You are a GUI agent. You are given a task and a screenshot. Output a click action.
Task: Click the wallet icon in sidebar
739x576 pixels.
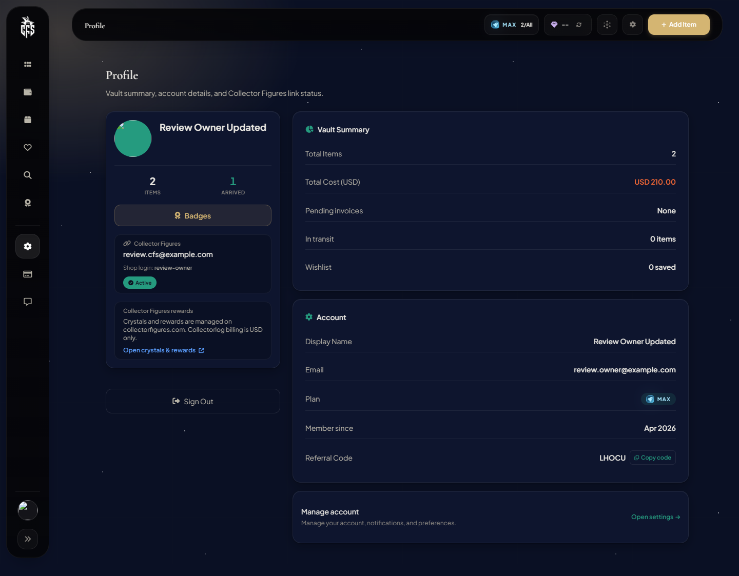tap(28, 92)
